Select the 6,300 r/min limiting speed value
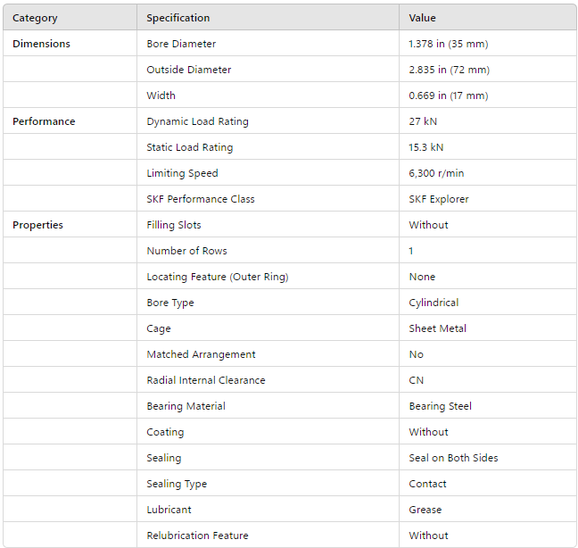 436,173
